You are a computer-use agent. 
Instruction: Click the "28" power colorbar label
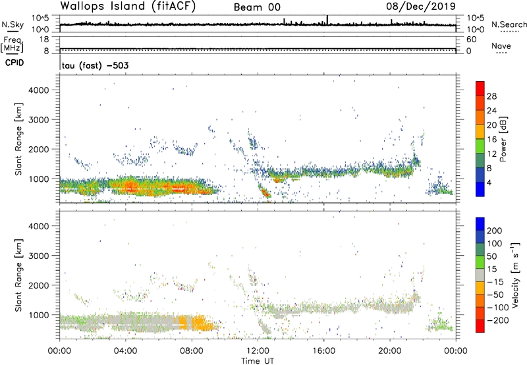(491, 96)
